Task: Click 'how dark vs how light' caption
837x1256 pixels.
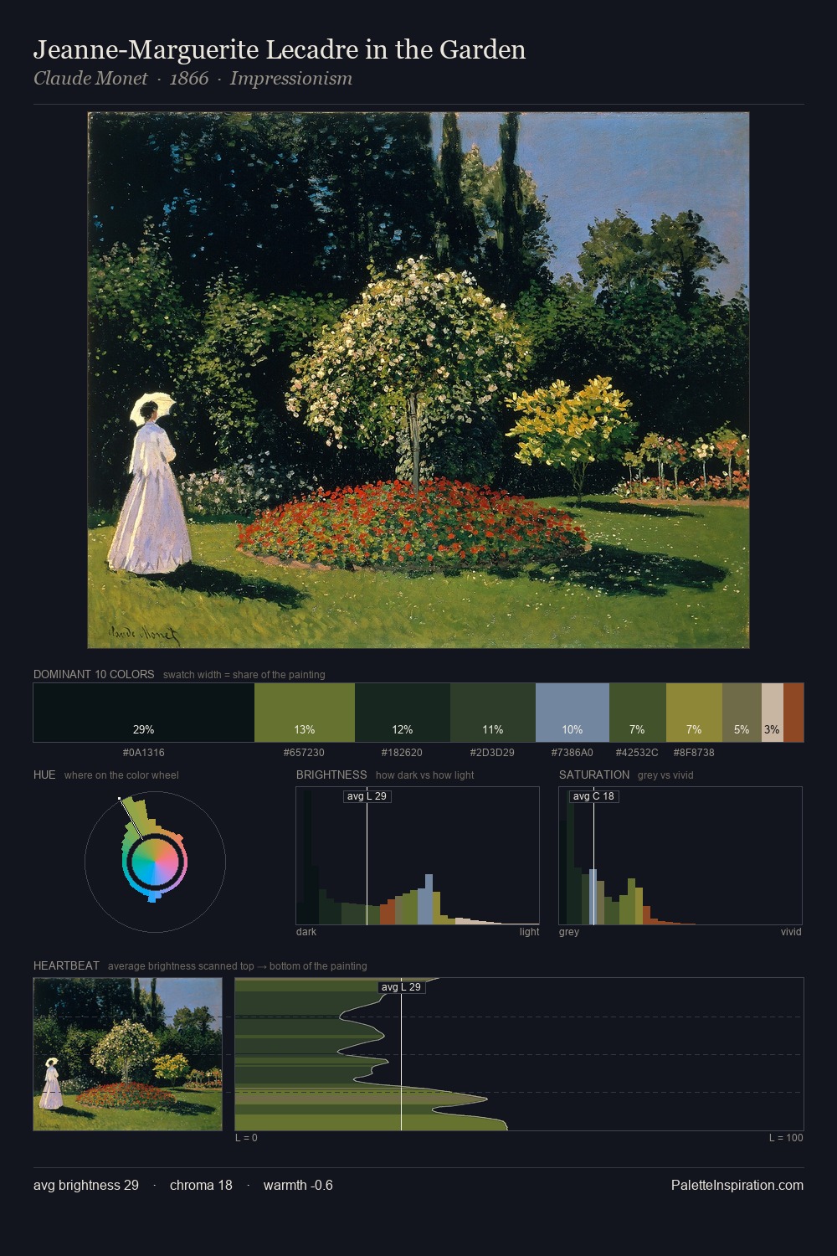Action: (424, 775)
